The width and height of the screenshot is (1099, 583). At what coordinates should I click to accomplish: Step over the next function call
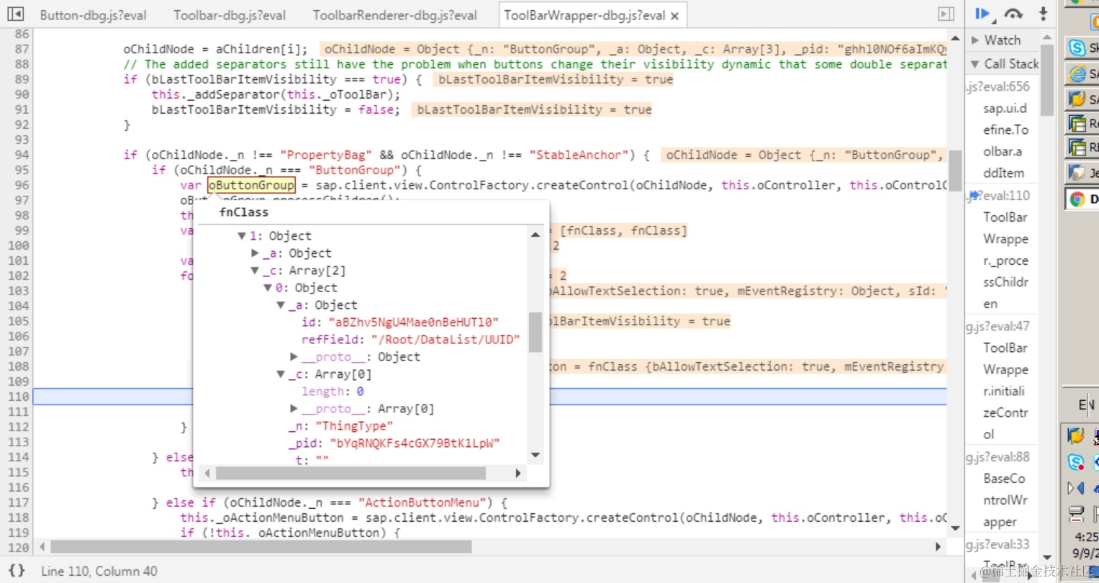click(1013, 14)
